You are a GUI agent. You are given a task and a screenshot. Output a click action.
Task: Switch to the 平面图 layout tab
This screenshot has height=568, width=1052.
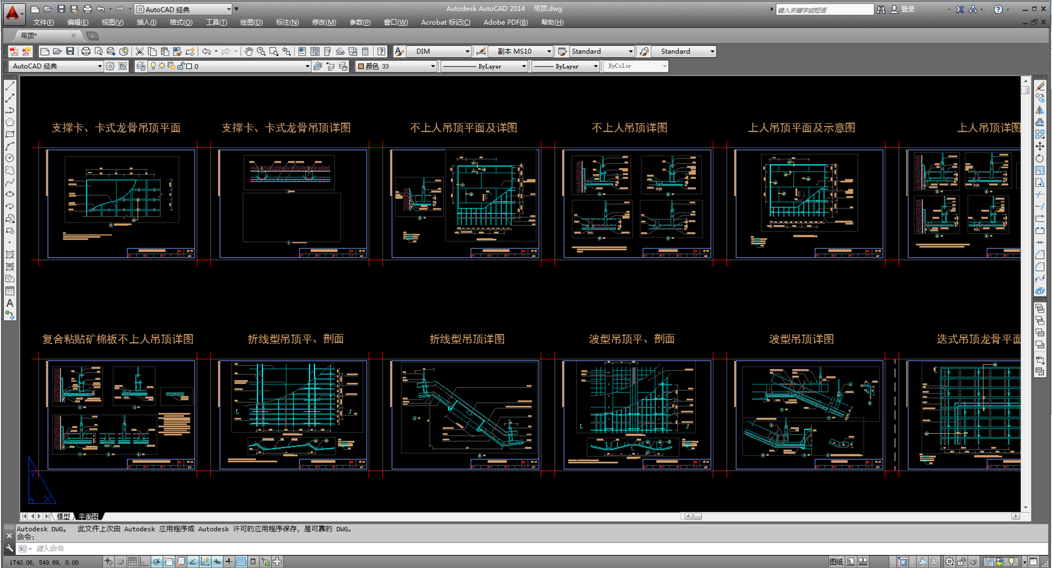(x=88, y=516)
